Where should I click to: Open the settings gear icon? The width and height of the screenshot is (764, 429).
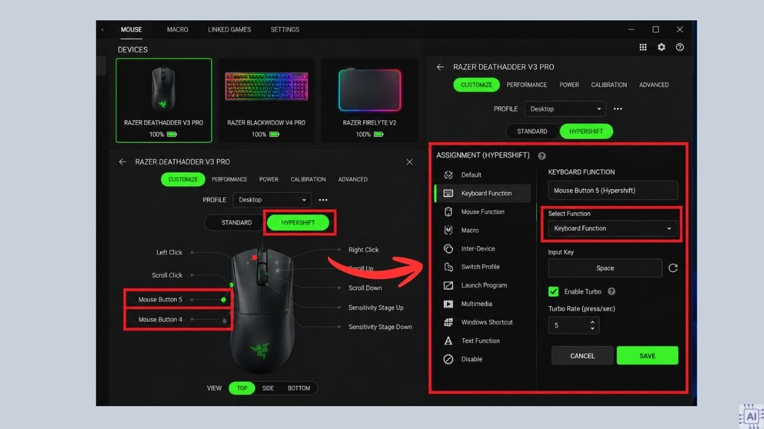pos(661,48)
